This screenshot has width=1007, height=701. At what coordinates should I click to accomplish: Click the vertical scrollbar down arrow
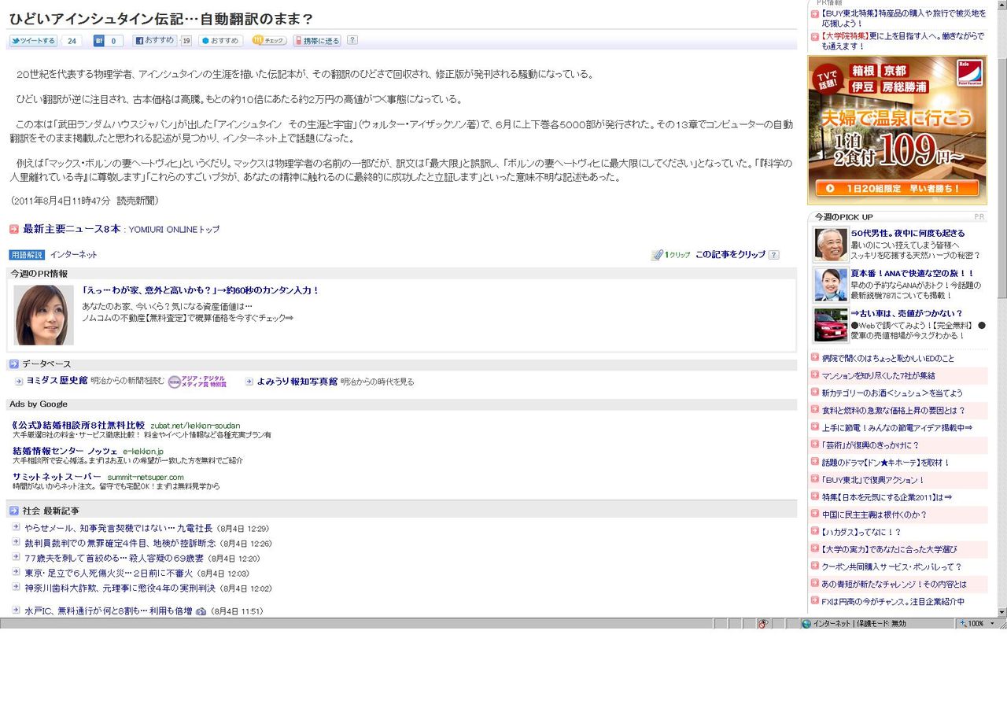(1001, 612)
